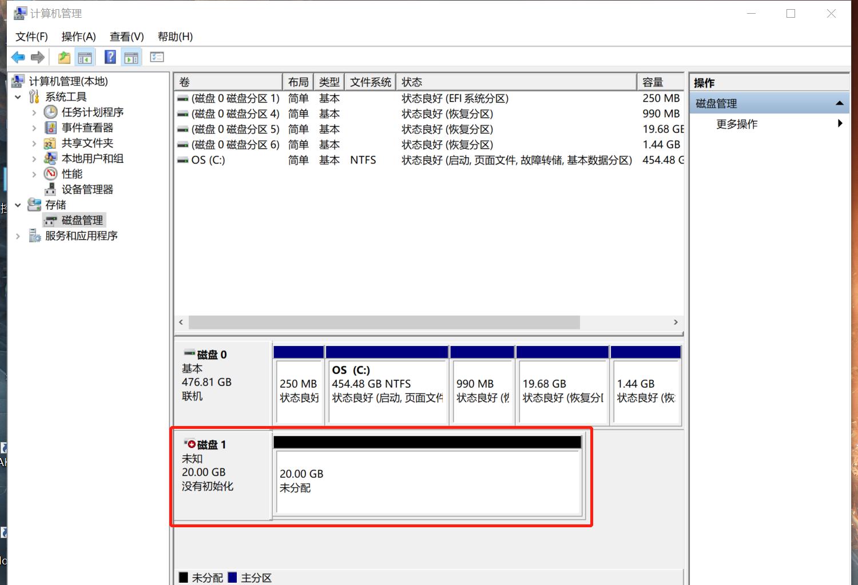Select the 990 MB partition block
Screen dimensions: 858x585
click(x=482, y=391)
